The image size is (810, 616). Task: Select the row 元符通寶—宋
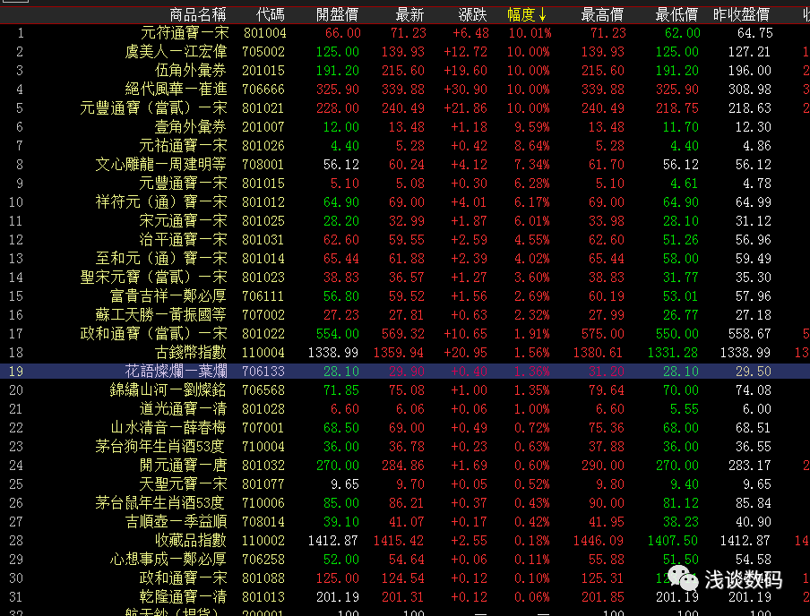[x=405, y=33]
